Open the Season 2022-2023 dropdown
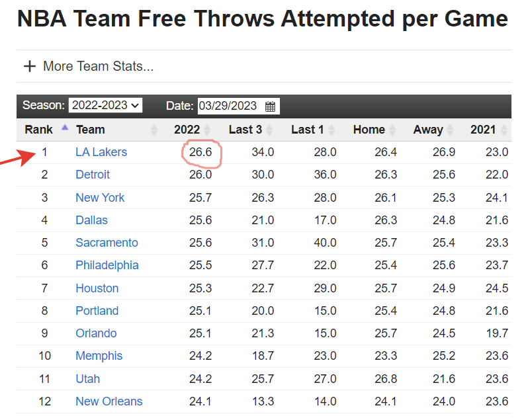 (106, 105)
